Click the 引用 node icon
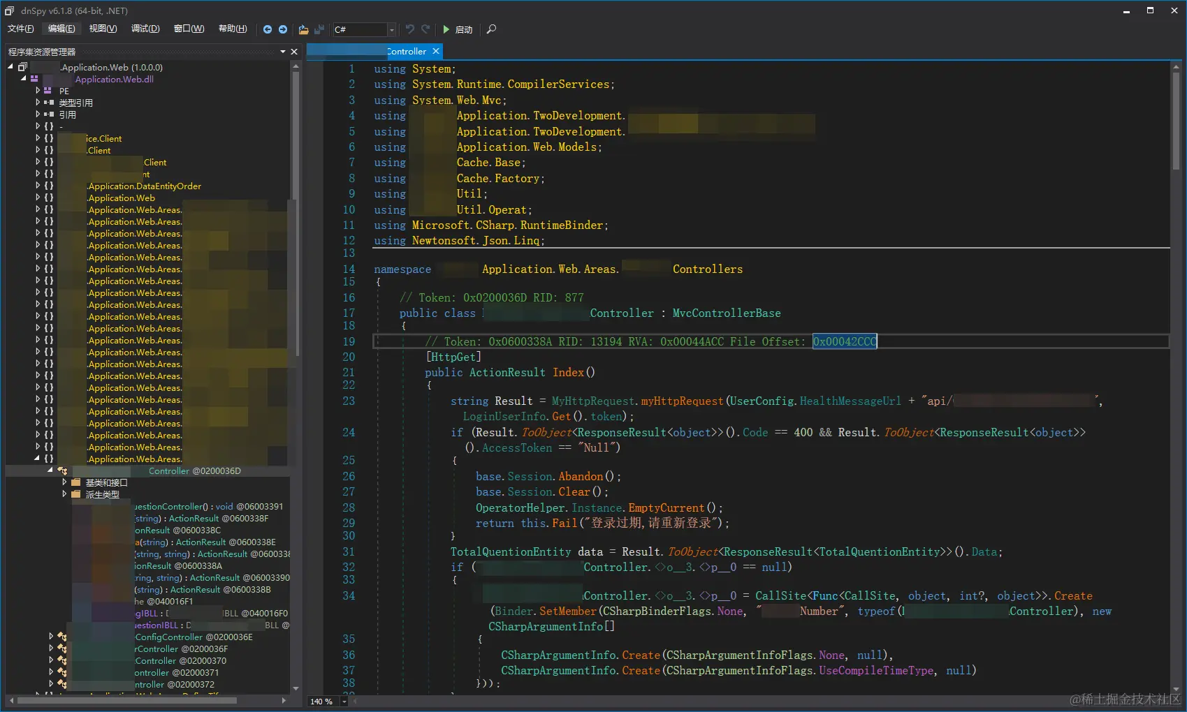Image resolution: width=1187 pixels, height=712 pixels. tap(48, 114)
